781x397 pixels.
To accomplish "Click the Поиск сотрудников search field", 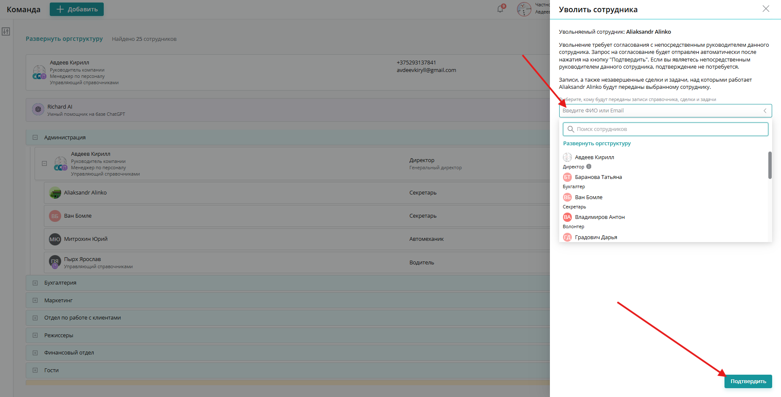I will tap(665, 129).
